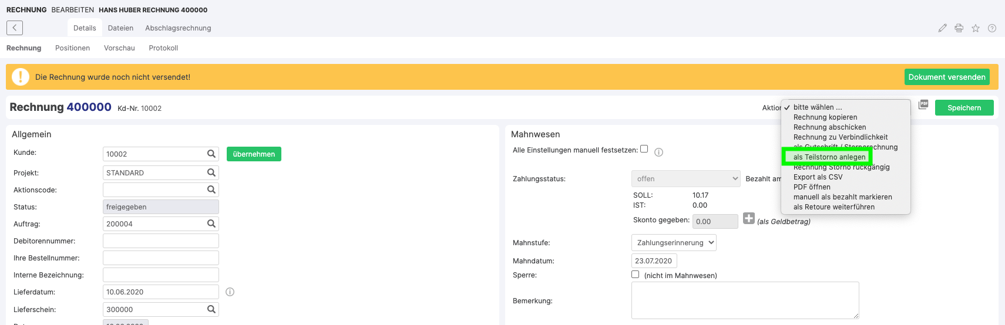Click the pencil edit icon
1005x325 pixels.
point(942,28)
